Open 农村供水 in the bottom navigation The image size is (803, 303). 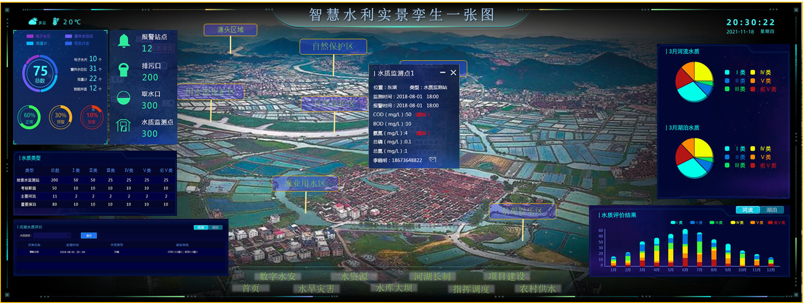point(538,288)
